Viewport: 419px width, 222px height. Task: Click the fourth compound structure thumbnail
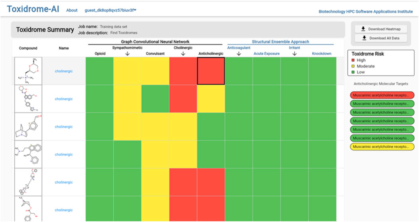(x=28, y=154)
